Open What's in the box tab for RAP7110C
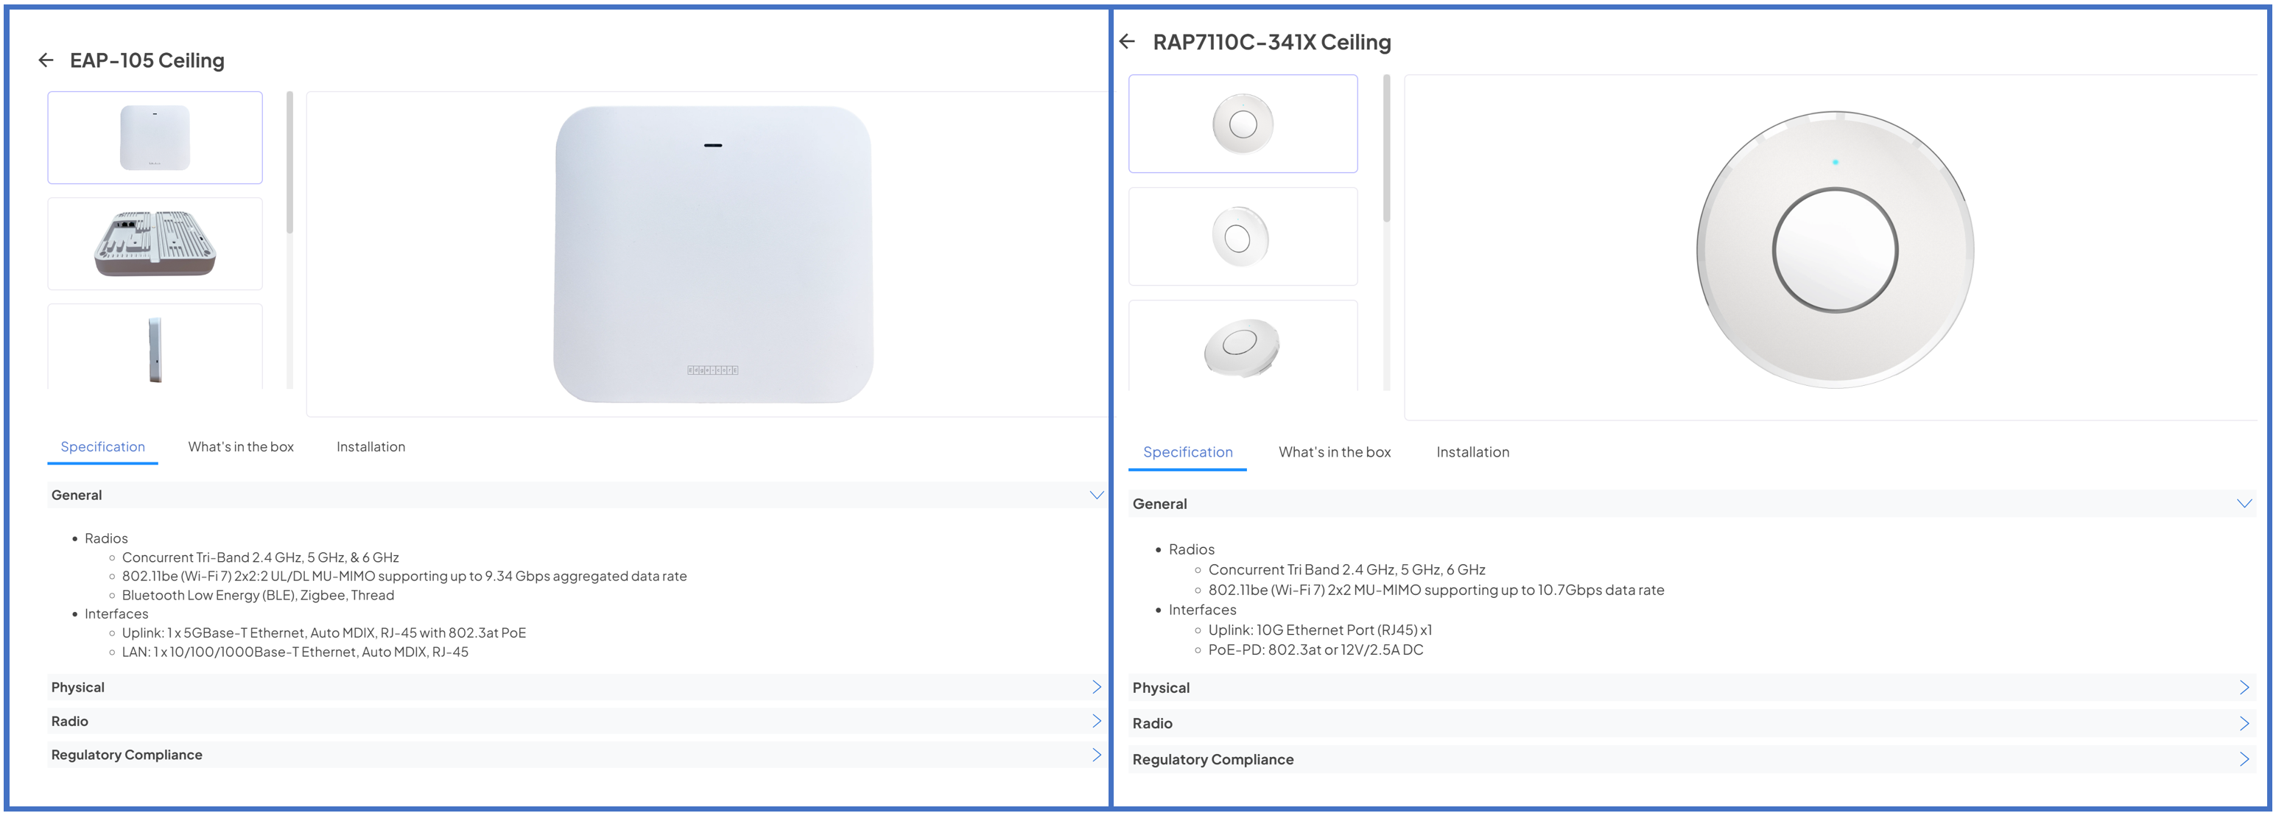Screen dimensions: 2276x813 (1334, 452)
